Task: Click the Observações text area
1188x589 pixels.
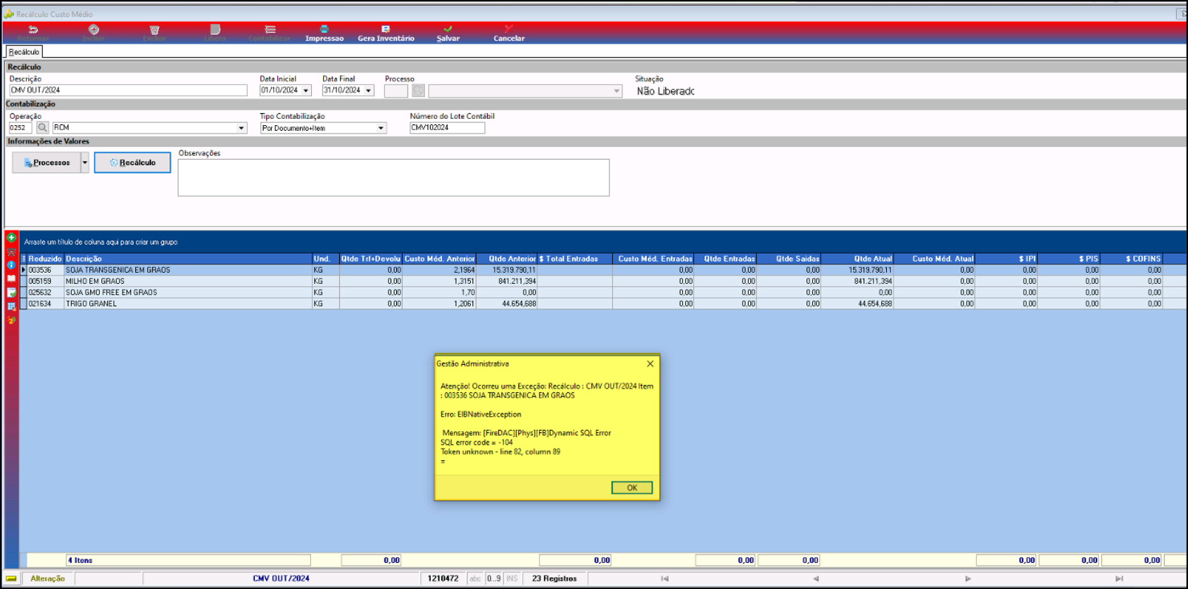Action: (x=393, y=178)
